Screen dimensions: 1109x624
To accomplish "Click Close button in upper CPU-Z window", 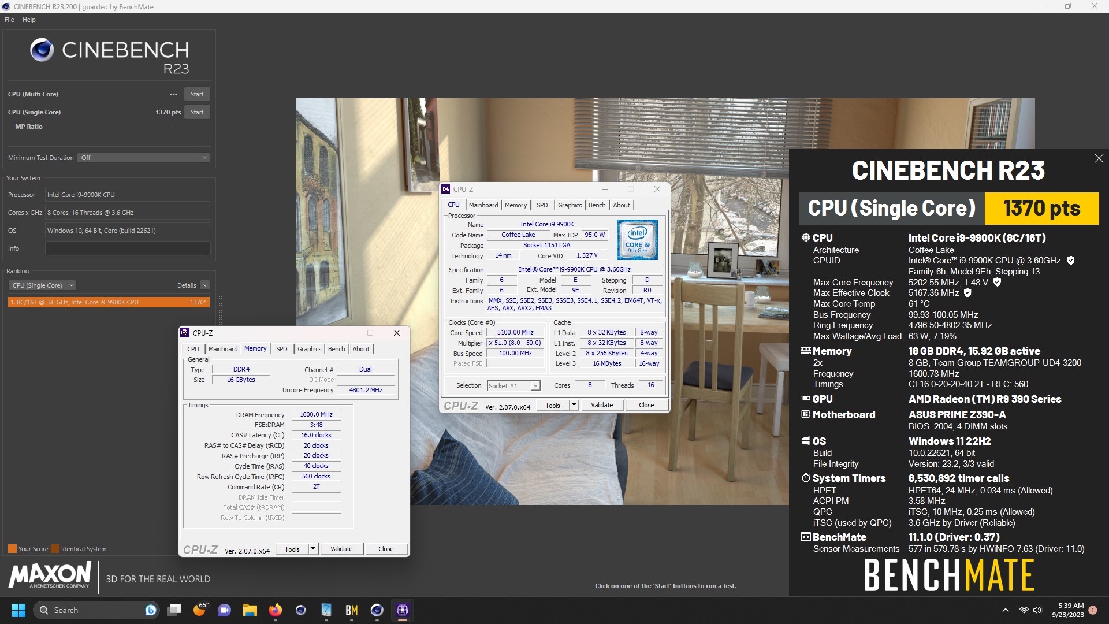I will [646, 405].
